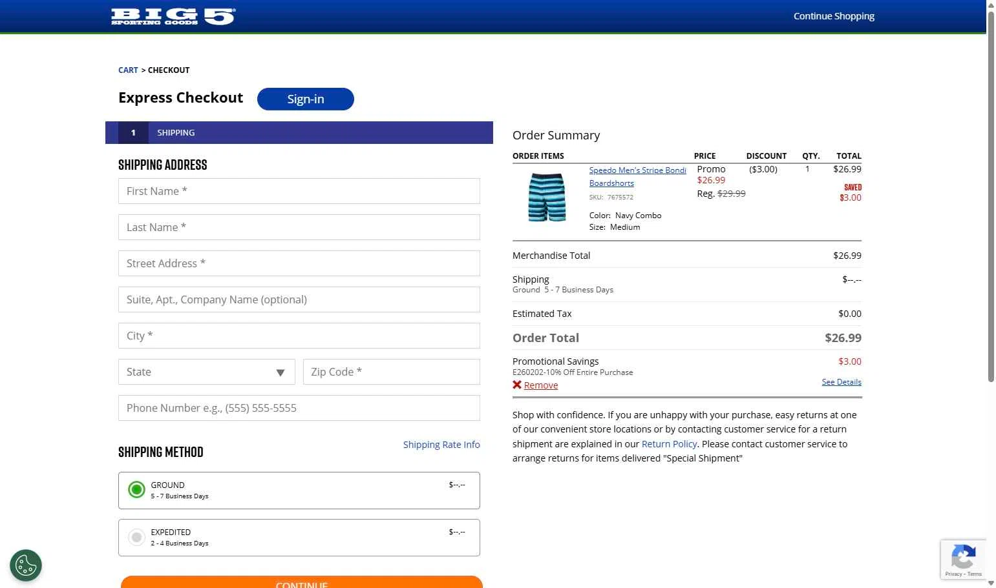Click the Estimated Tax $0.00 value
Screen dimensions: 996x588
(850, 314)
